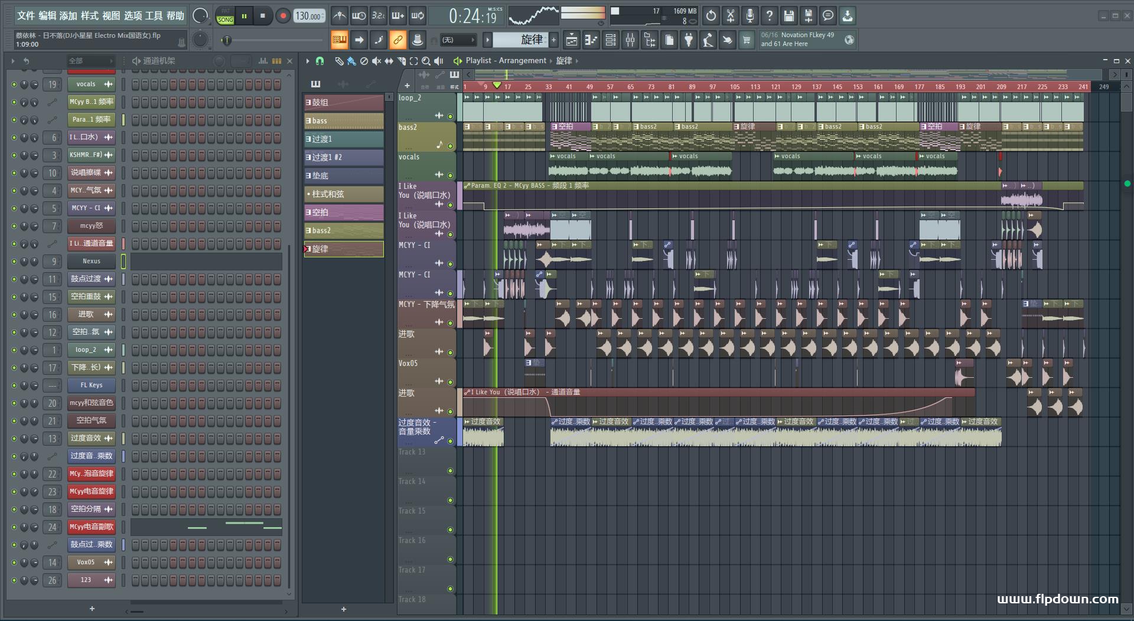Mute the vocals channel LED in channel rack
Viewport: 1134px width, 621px height.
click(x=14, y=84)
